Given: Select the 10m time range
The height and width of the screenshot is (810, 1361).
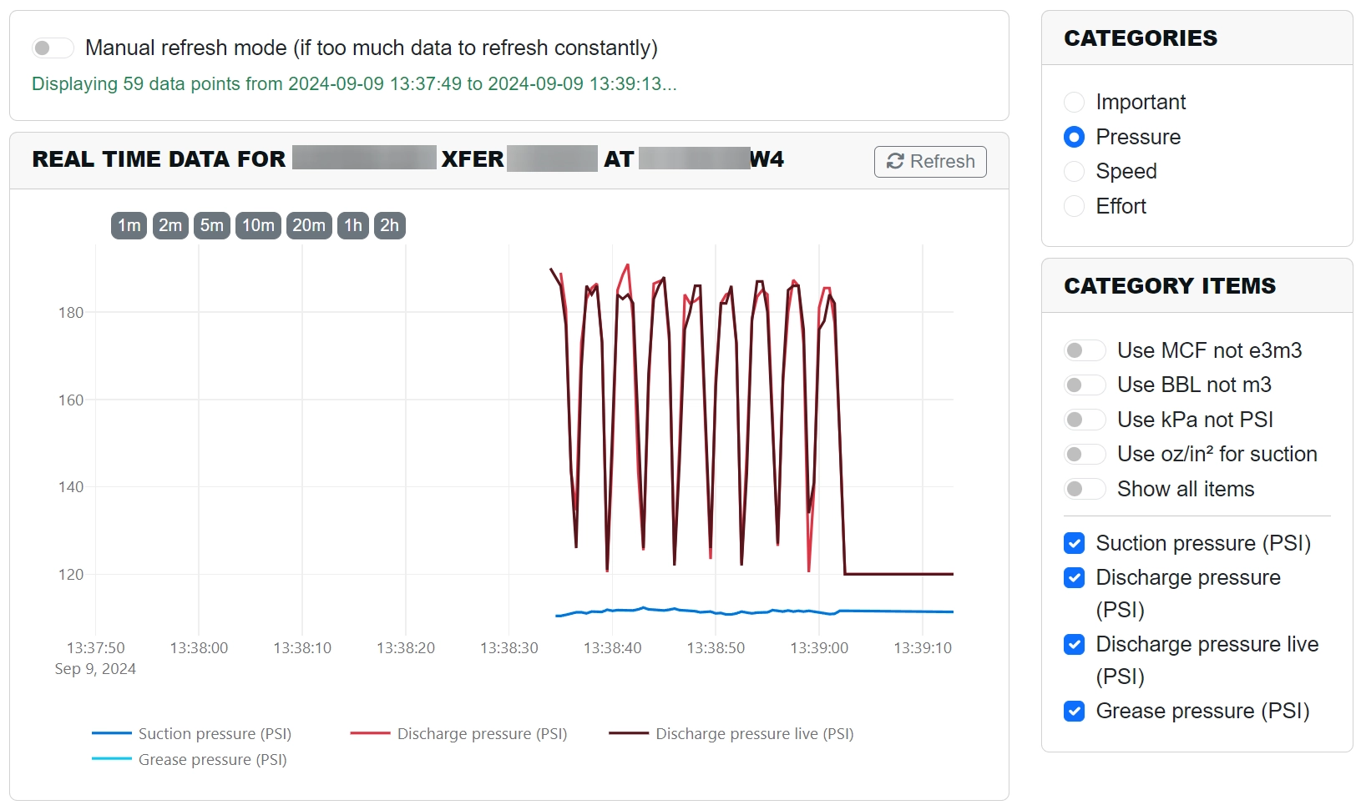Looking at the screenshot, I should point(257,225).
